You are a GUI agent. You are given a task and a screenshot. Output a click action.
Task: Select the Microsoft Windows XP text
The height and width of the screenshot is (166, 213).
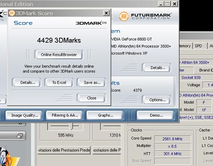click(129, 53)
